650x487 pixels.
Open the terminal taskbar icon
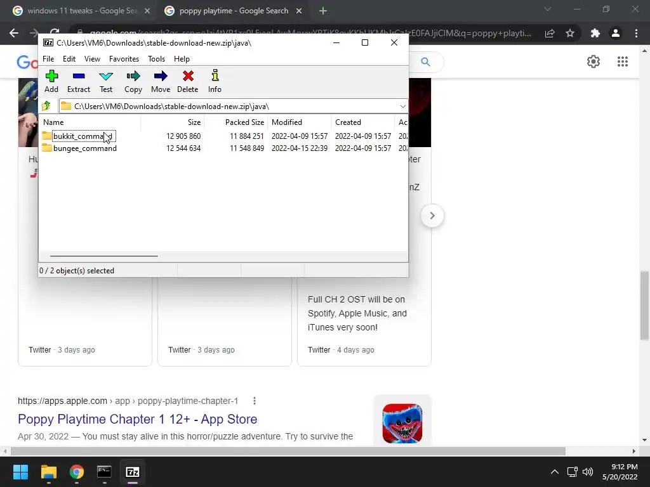[104, 472]
